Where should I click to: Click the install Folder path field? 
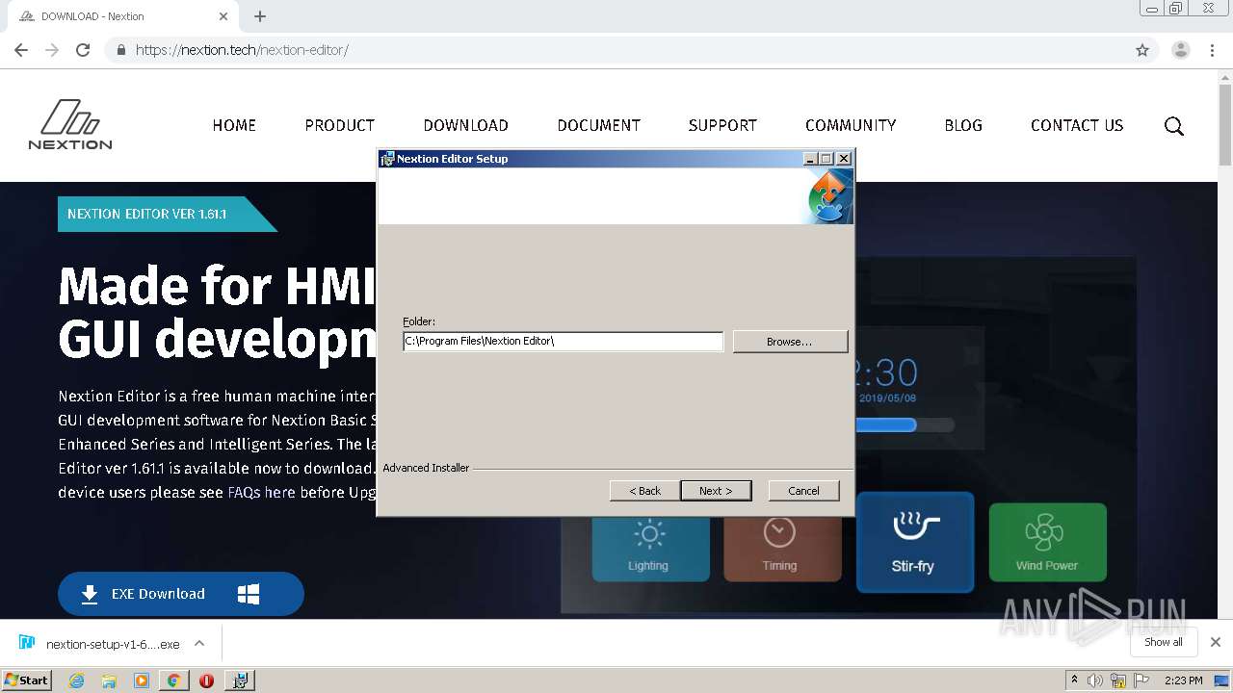(563, 341)
